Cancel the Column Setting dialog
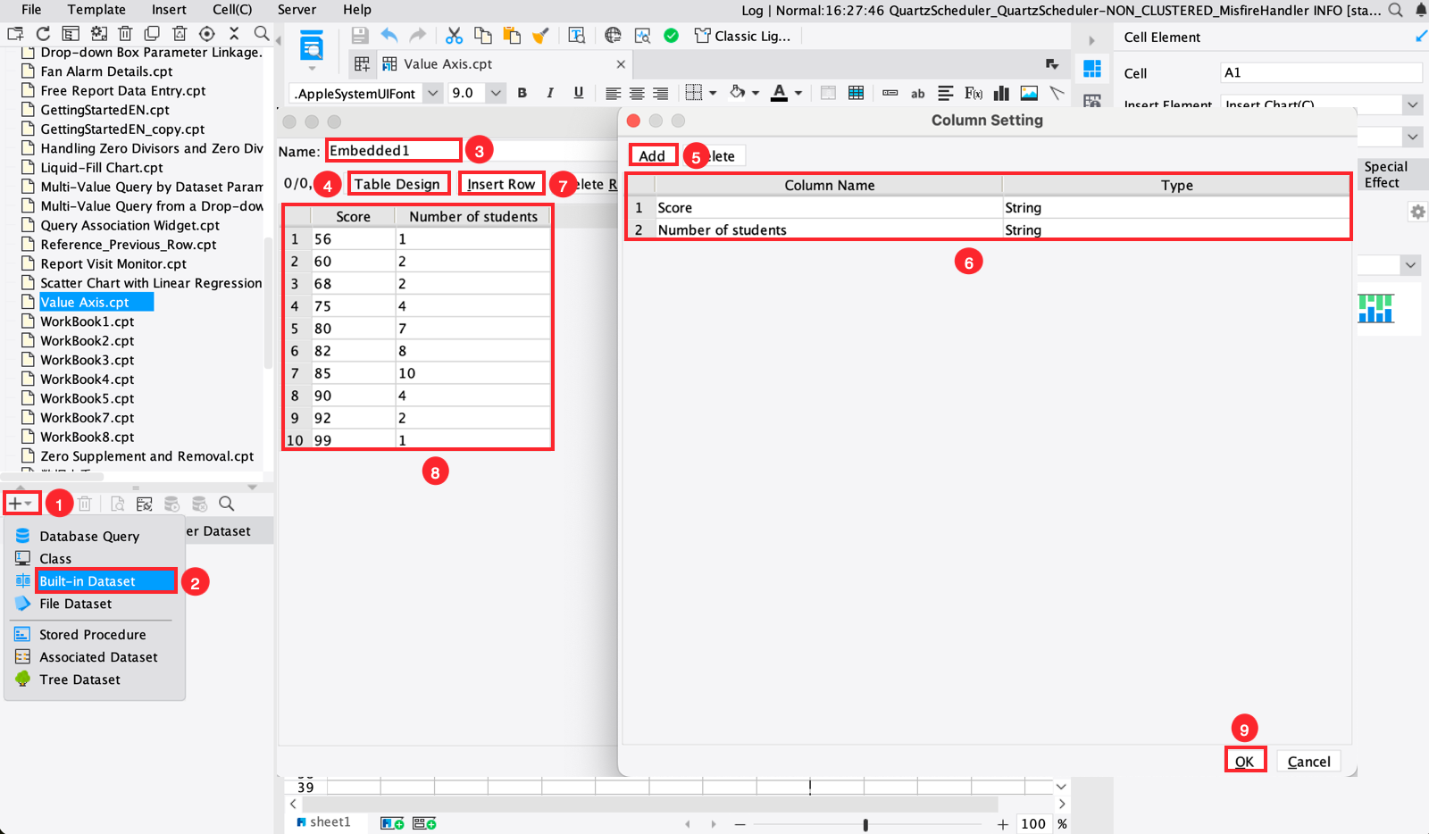Screen dimensions: 1429x834 (x=1308, y=761)
